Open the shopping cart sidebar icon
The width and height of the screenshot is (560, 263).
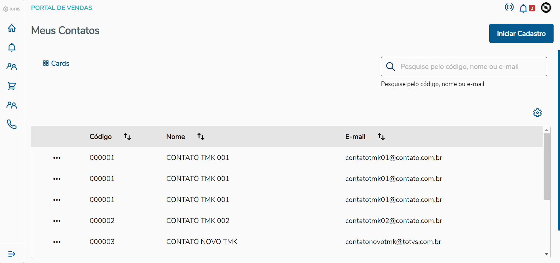tap(12, 86)
